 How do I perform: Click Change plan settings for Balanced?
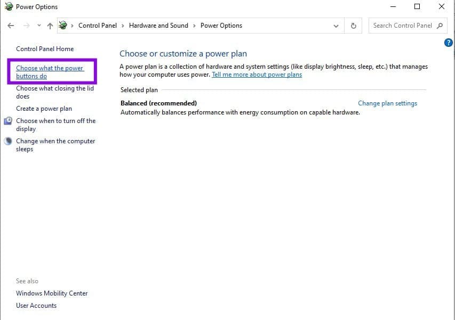[x=387, y=103]
